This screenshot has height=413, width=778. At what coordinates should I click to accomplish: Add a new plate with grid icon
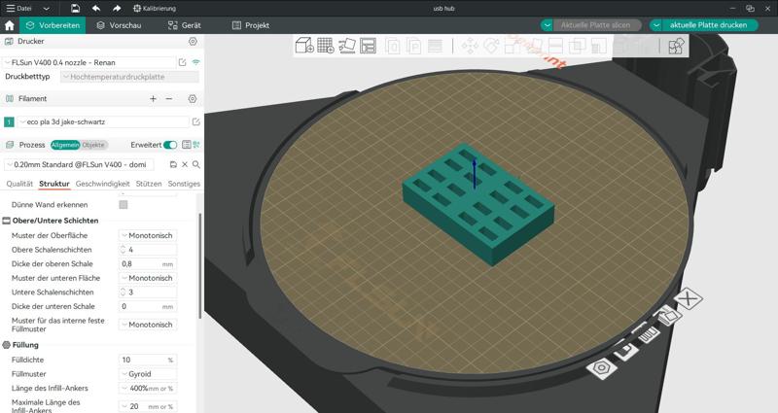tap(326, 46)
